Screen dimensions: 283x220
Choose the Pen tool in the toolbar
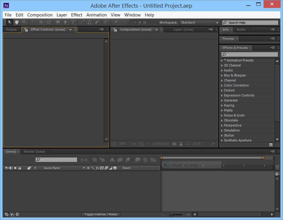65,22
